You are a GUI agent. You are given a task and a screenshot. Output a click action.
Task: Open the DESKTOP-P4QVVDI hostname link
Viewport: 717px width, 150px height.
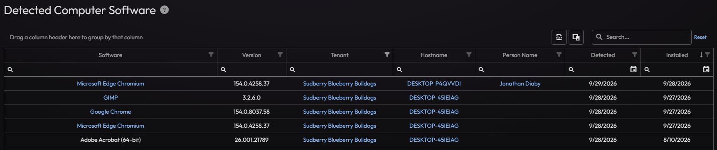pos(434,83)
